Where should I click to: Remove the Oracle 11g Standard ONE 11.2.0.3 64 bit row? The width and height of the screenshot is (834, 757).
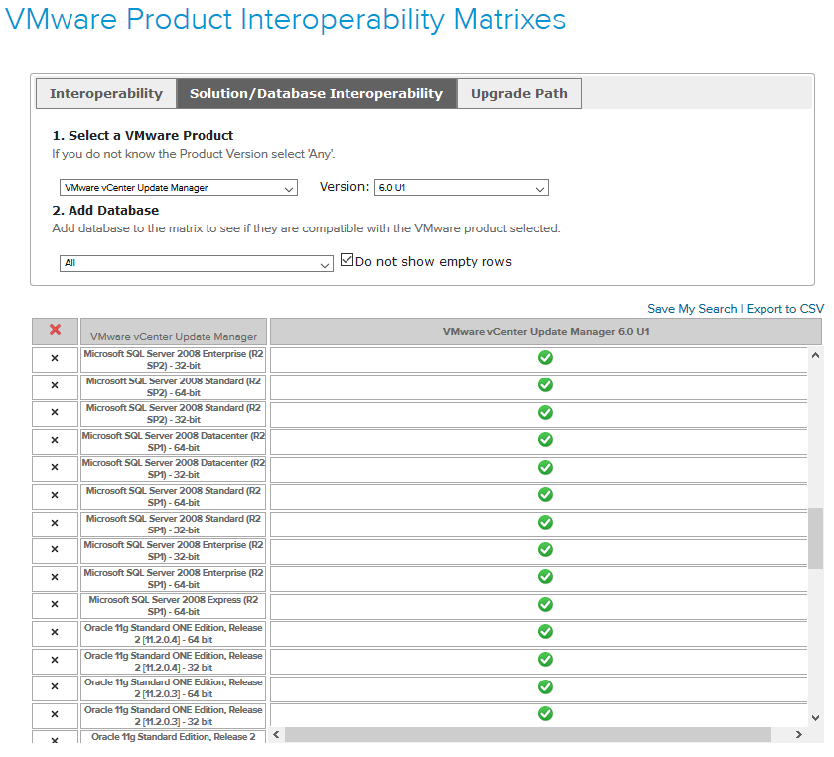(55, 686)
